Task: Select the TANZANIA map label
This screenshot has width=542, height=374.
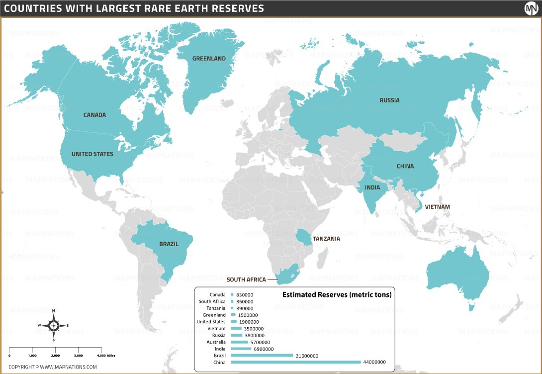Action: coord(326,239)
